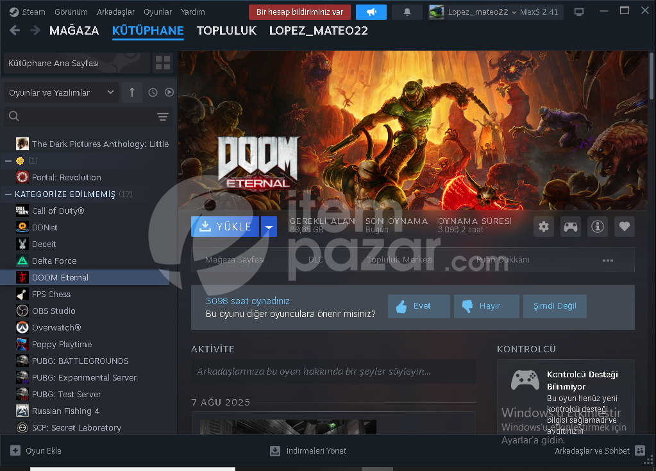The height and width of the screenshot is (471, 656).
Task: Click the library search field
Action: coord(88,116)
